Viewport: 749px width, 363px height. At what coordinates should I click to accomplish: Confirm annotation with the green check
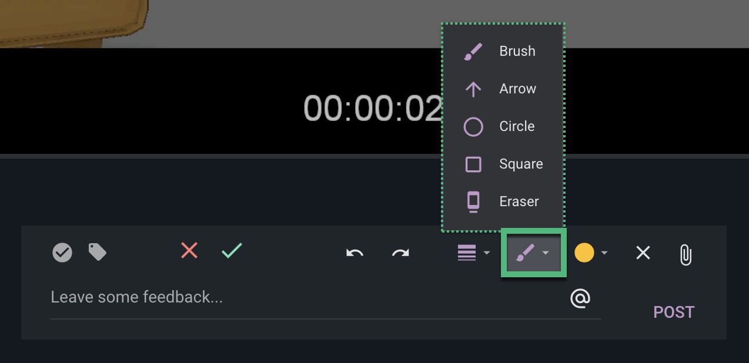coord(231,252)
